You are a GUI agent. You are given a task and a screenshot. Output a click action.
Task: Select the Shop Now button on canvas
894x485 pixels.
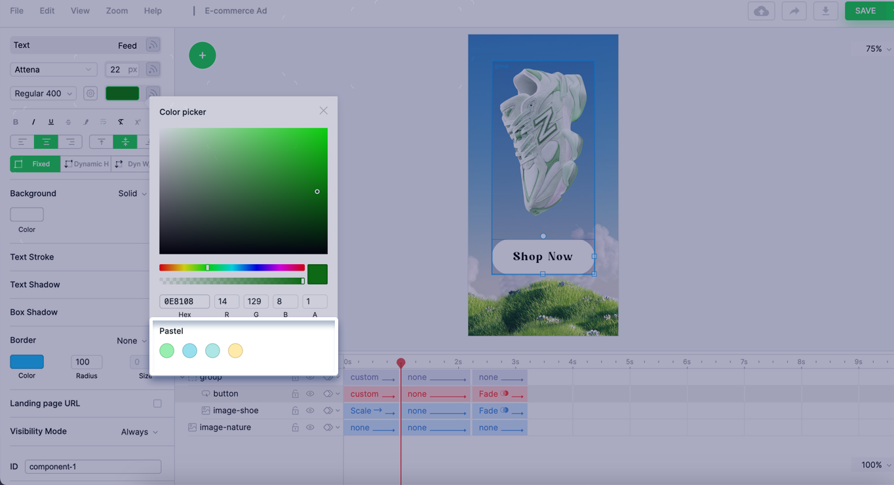tap(543, 256)
